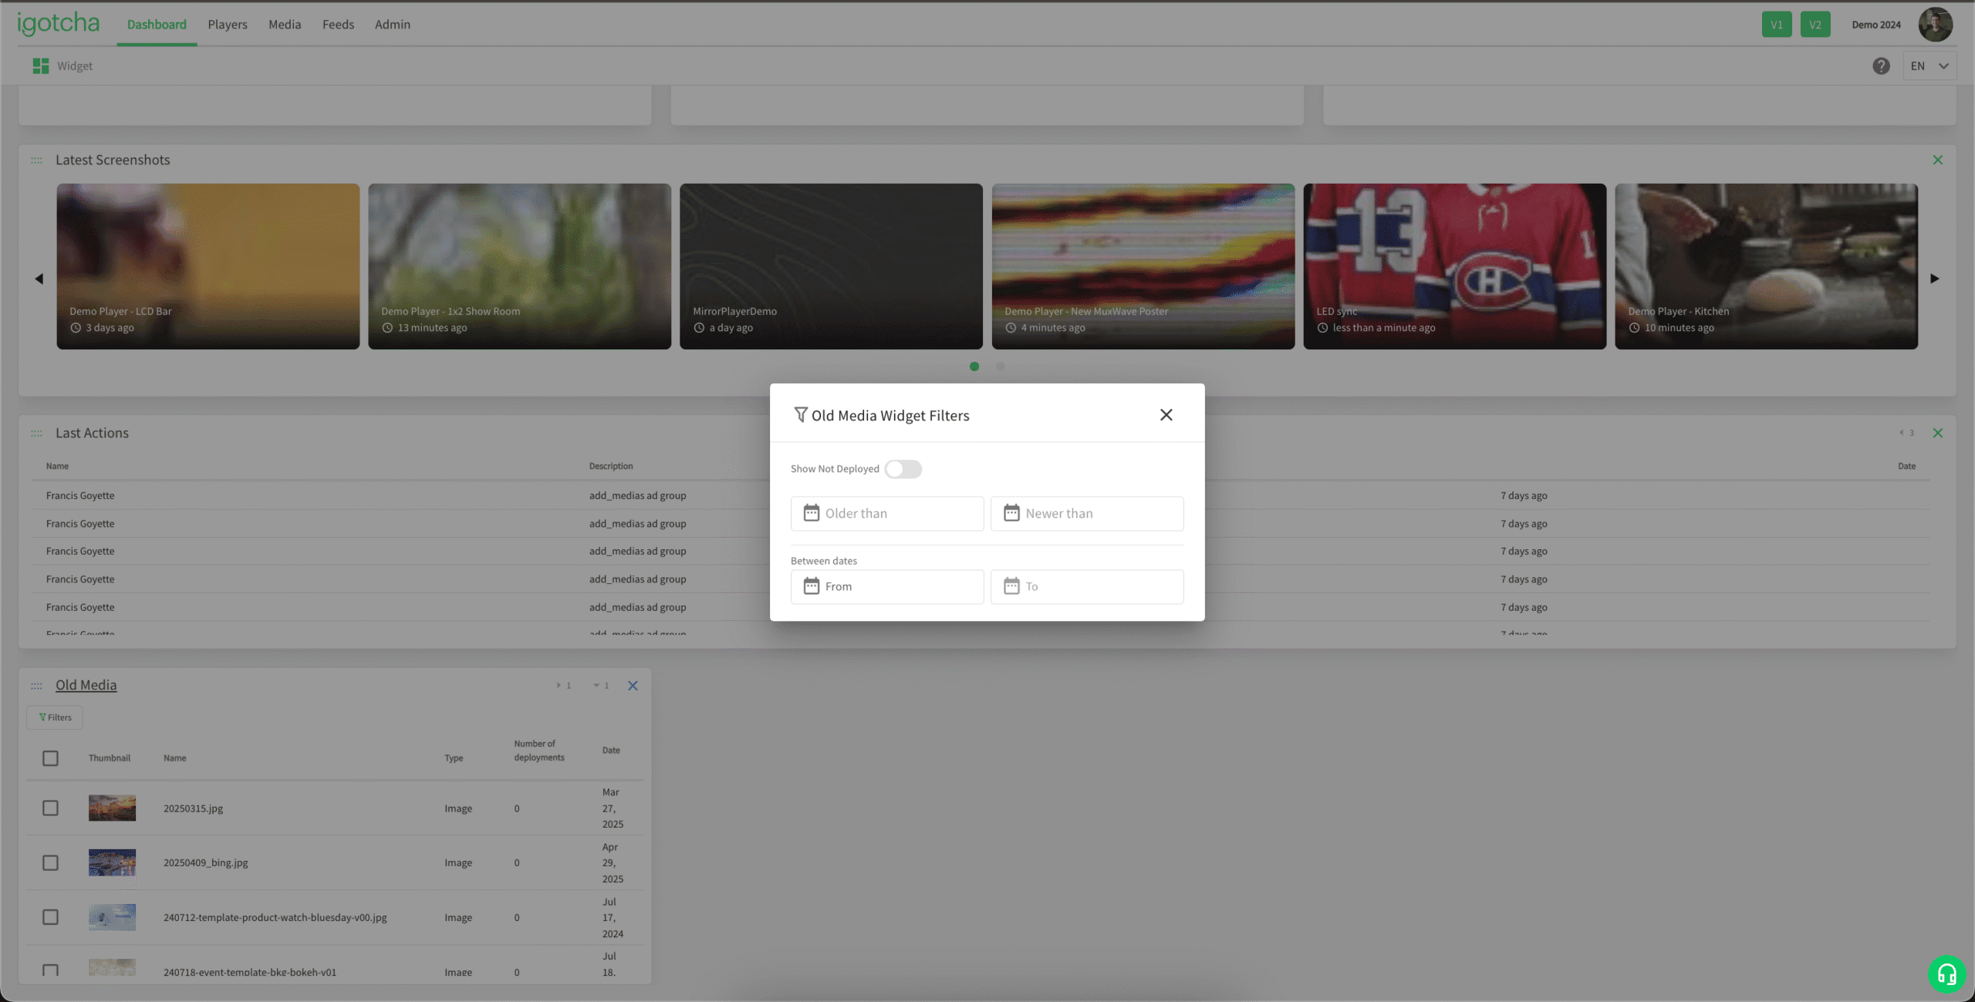Go to next screenshots with right arrow

point(1935,278)
